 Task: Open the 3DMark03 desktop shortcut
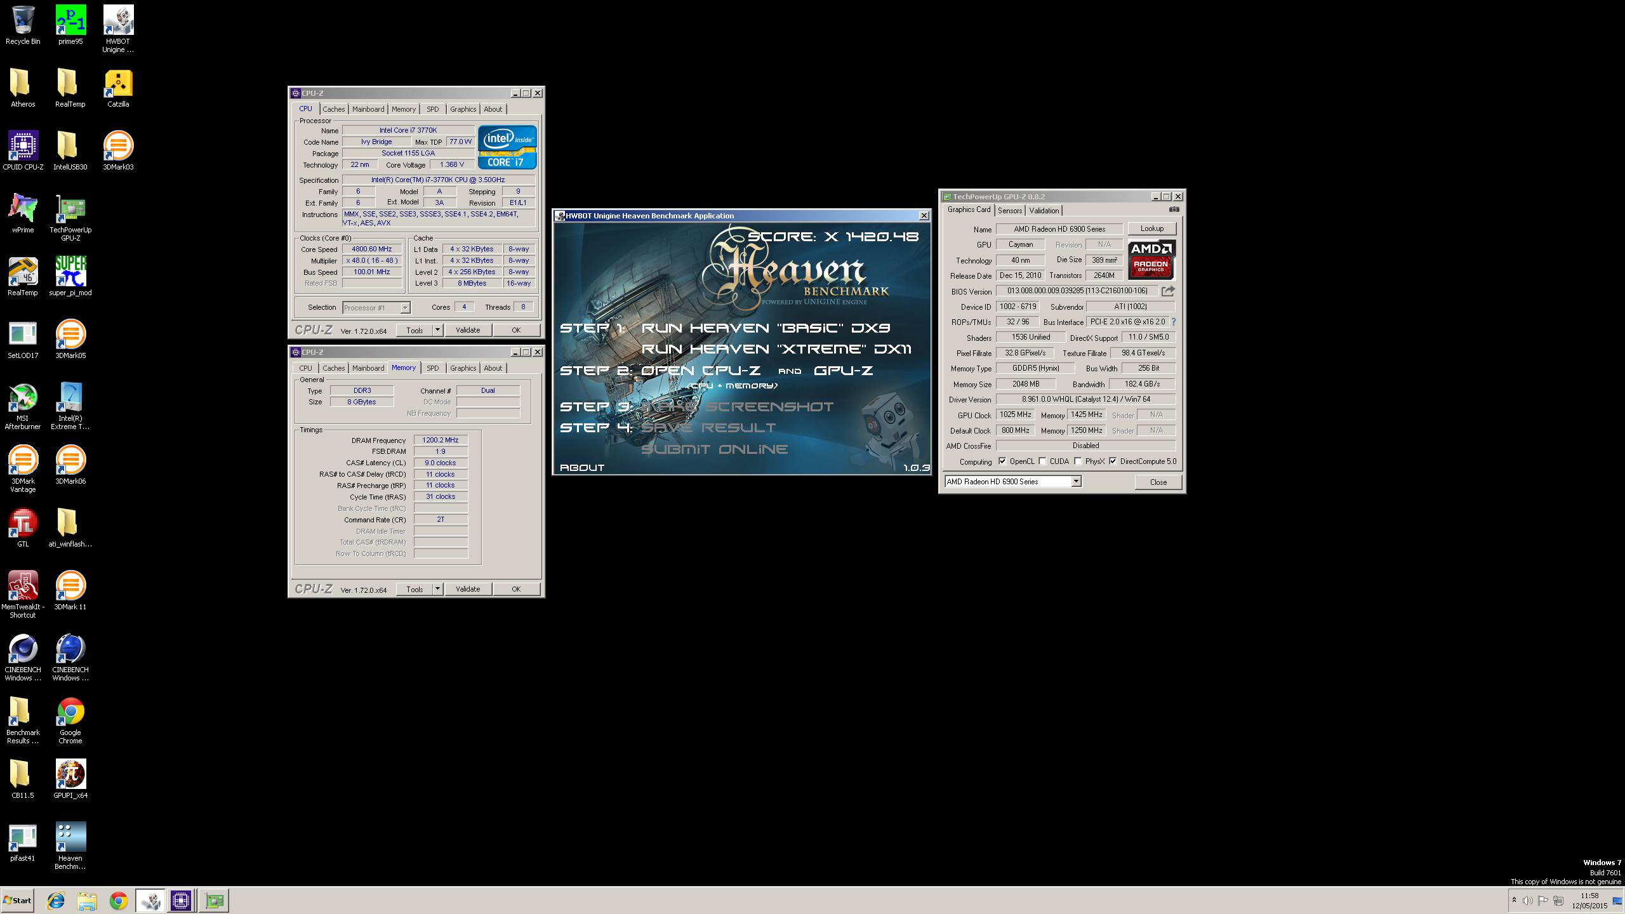click(x=118, y=151)
